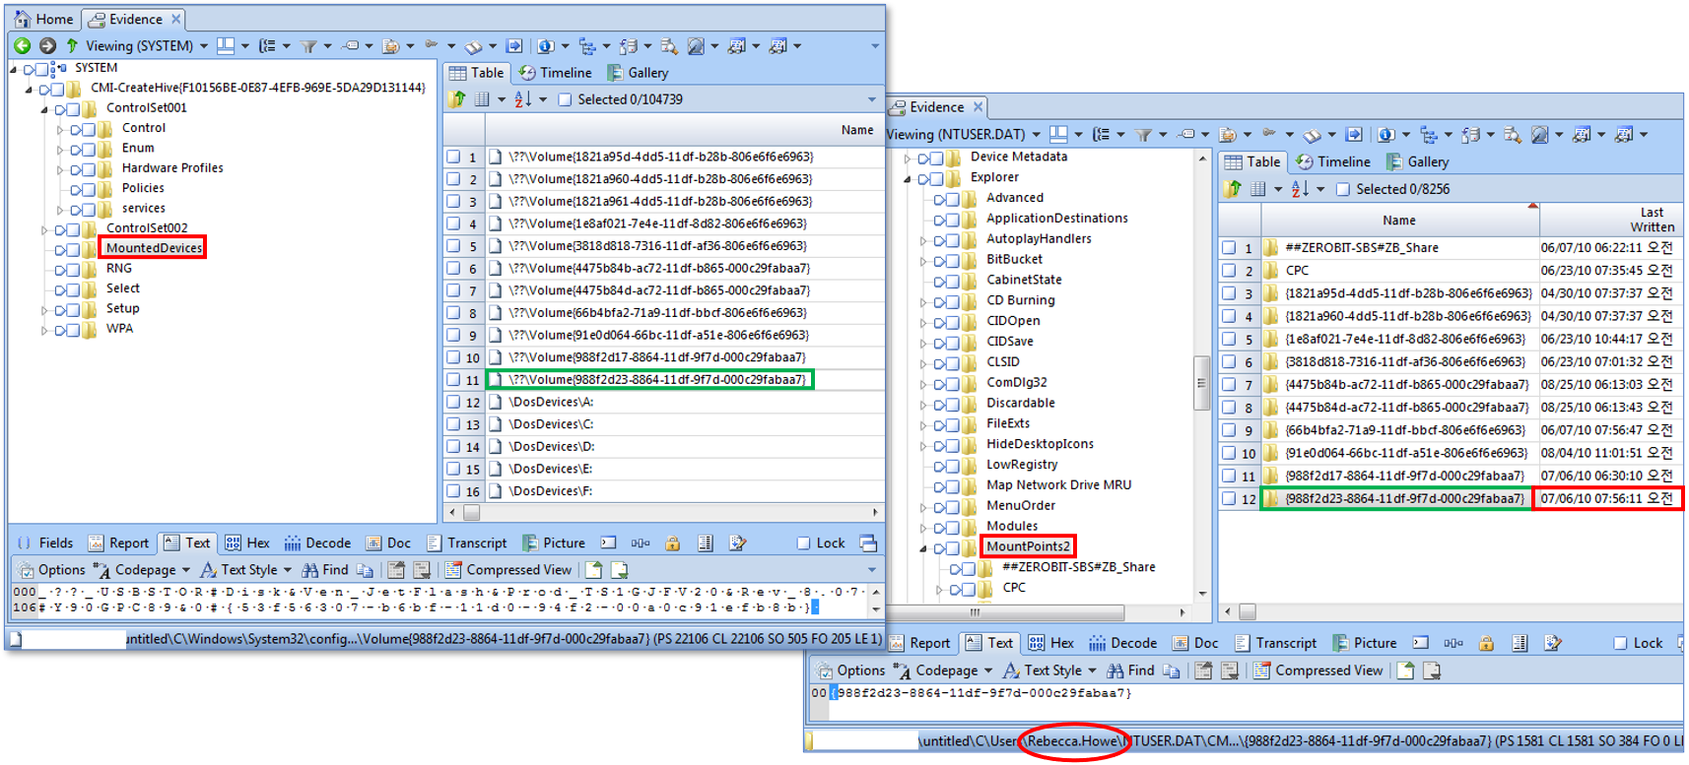
Task: Click the Name column header in NTUSER.DAT table
Action: [1399, 220]
